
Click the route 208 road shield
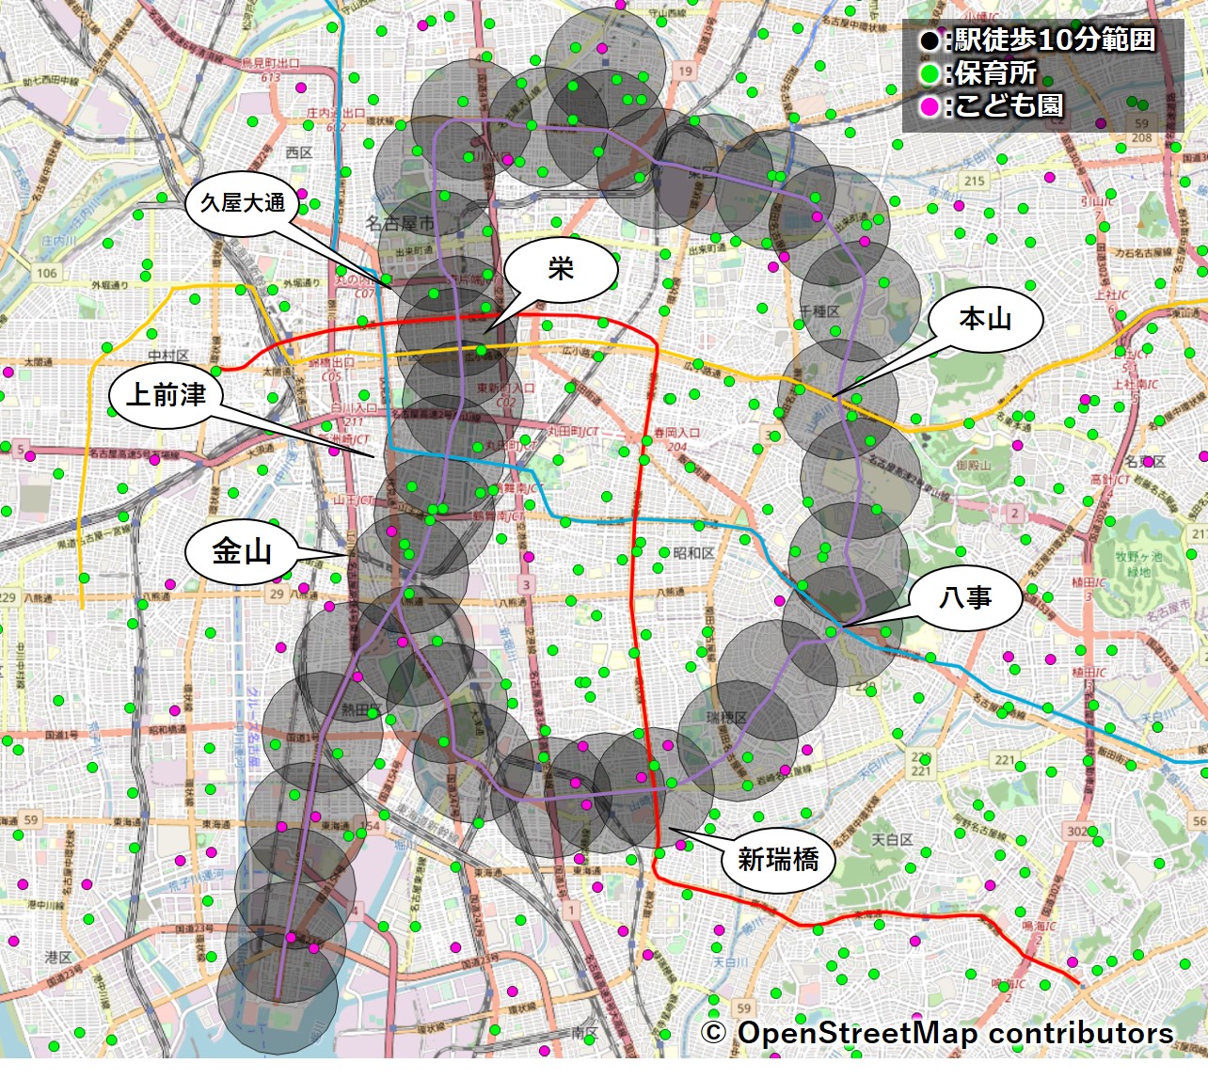click(x=1141, y=137)
